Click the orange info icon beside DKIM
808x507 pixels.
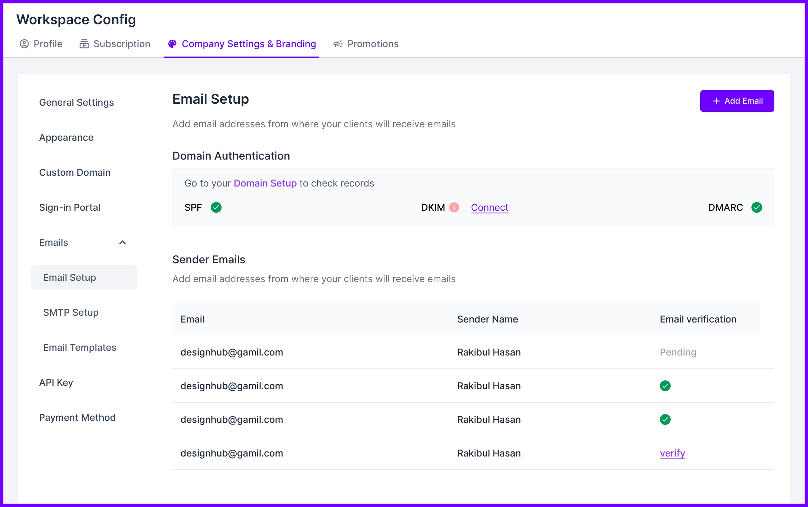455,208
